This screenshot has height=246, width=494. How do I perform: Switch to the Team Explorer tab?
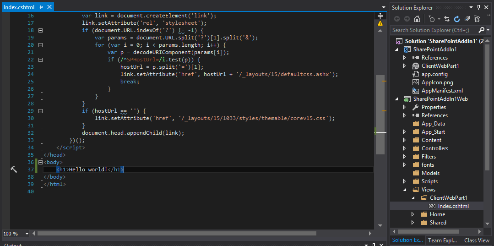coord(443,241)
